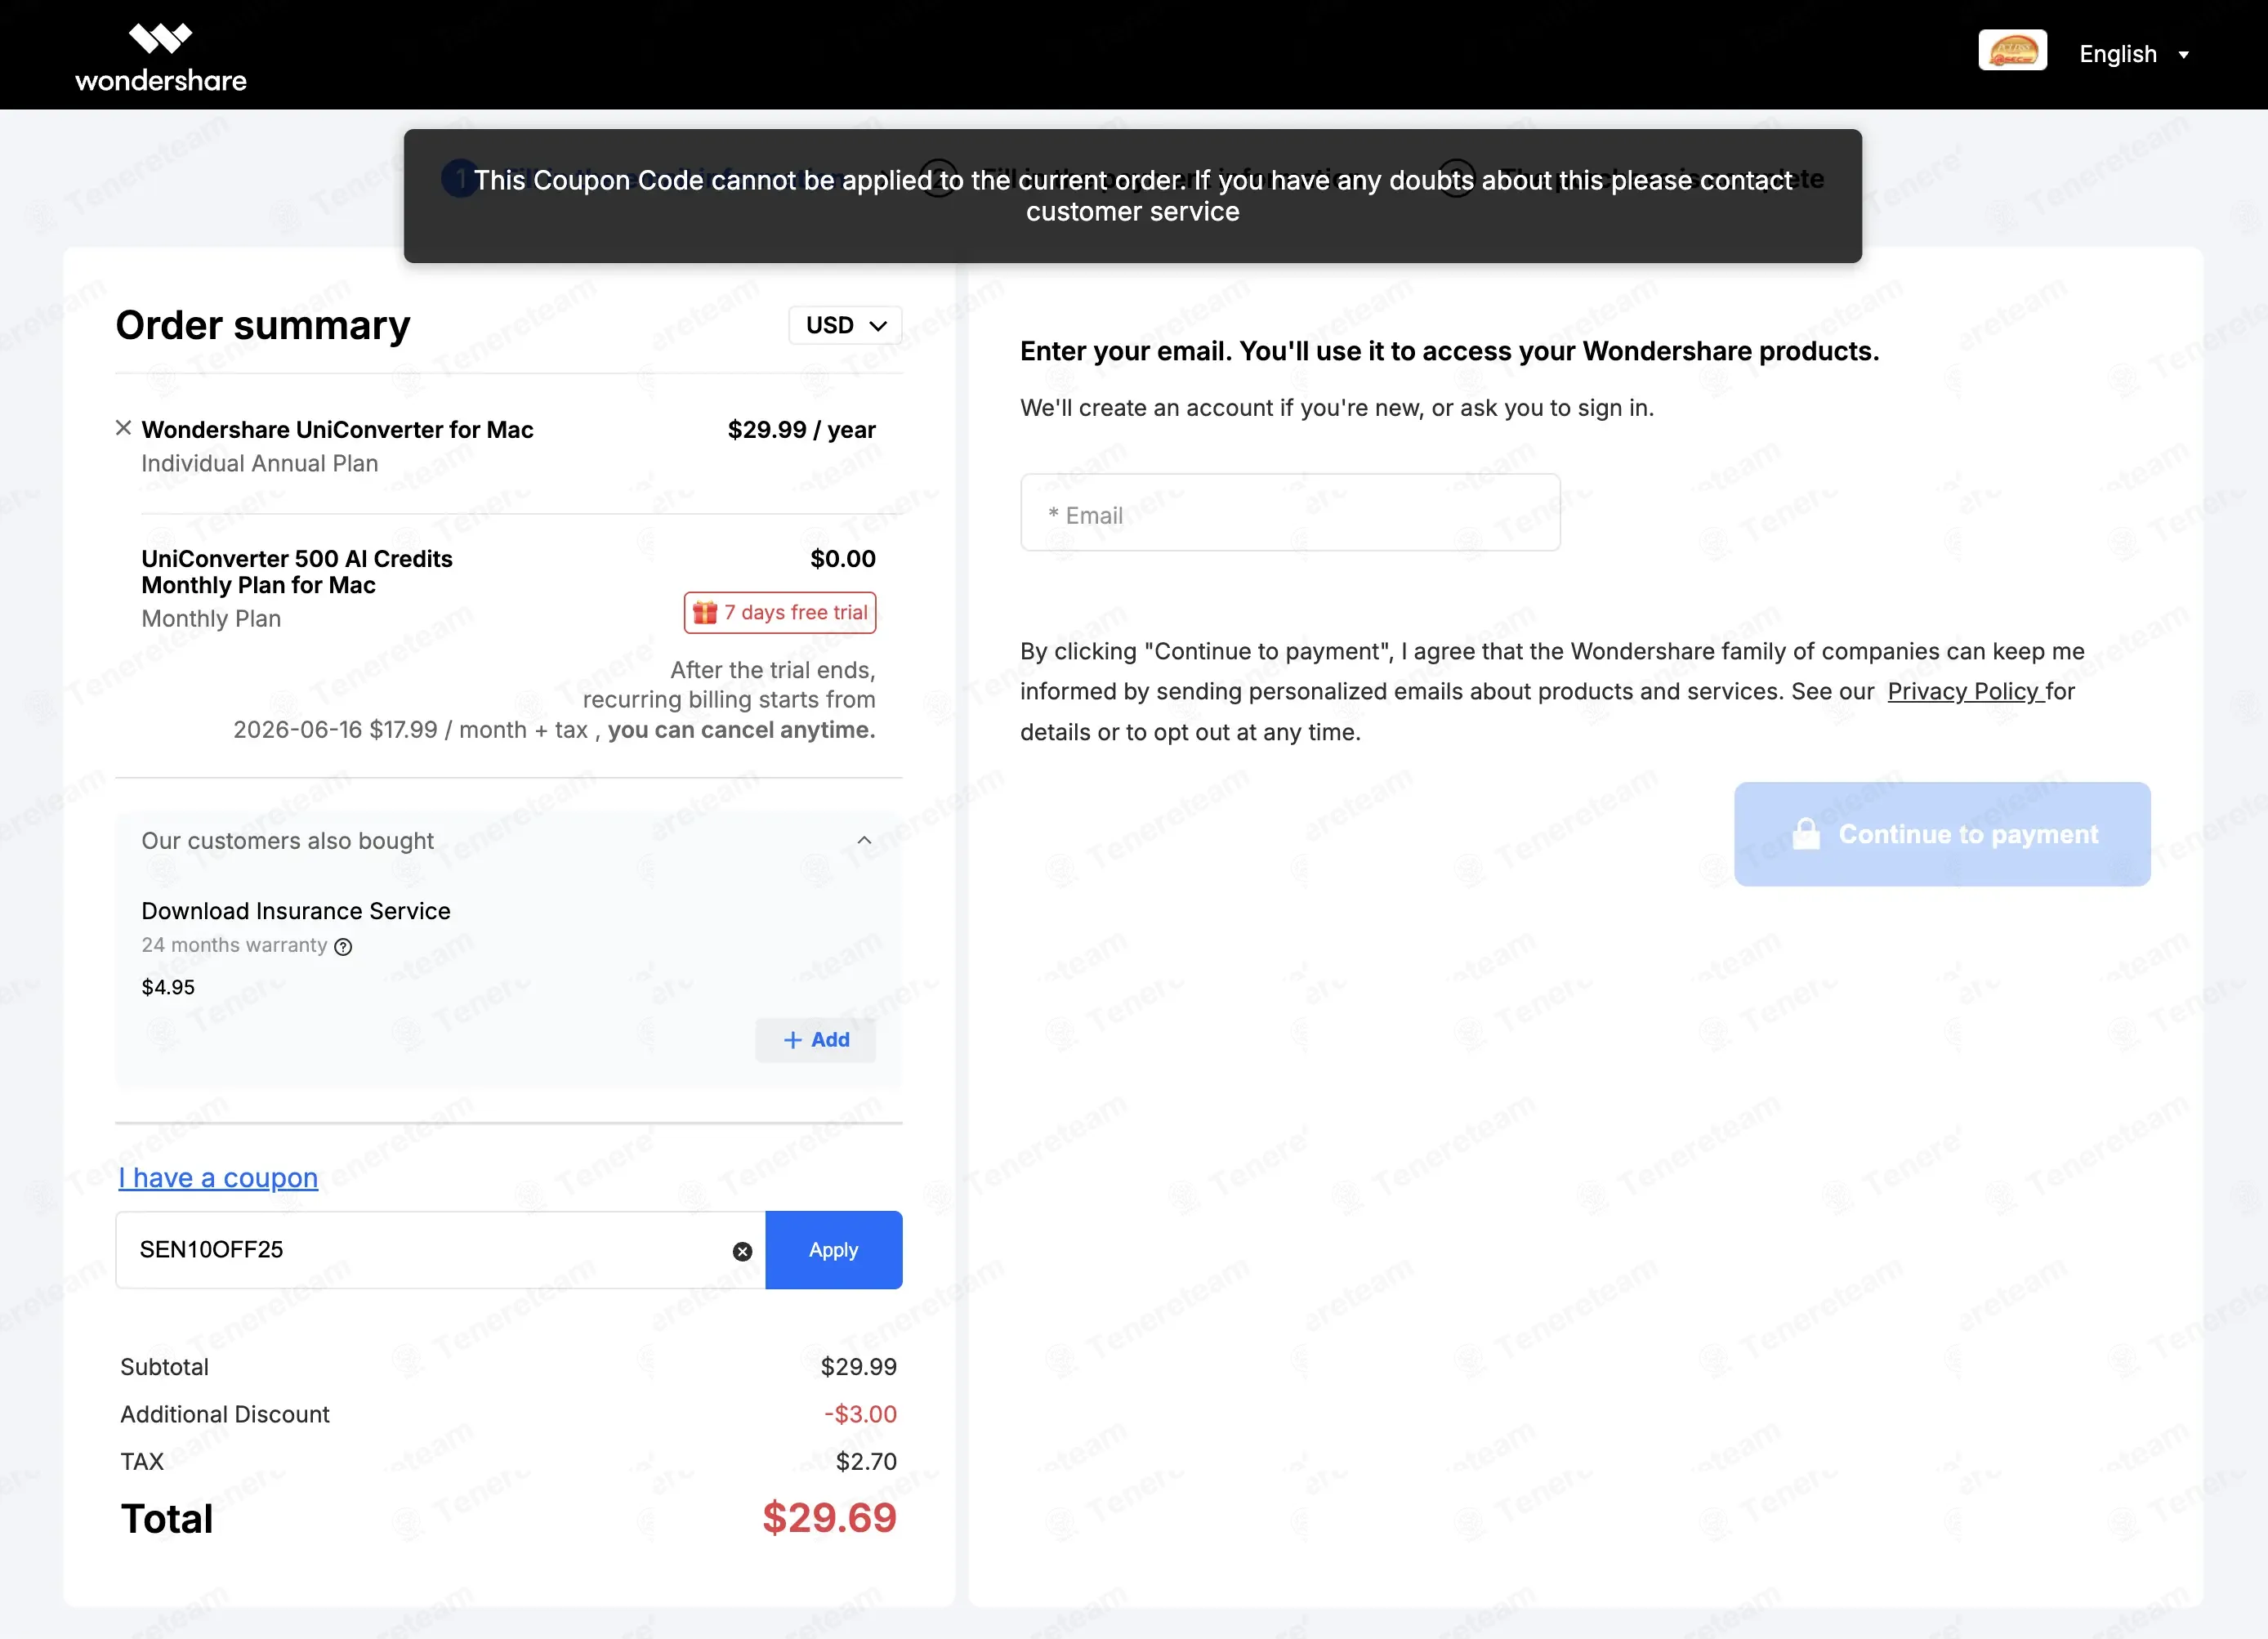Click the $4.95 insurance price
Viewport: 2268px width, 1639px height.
click(168, 987)
